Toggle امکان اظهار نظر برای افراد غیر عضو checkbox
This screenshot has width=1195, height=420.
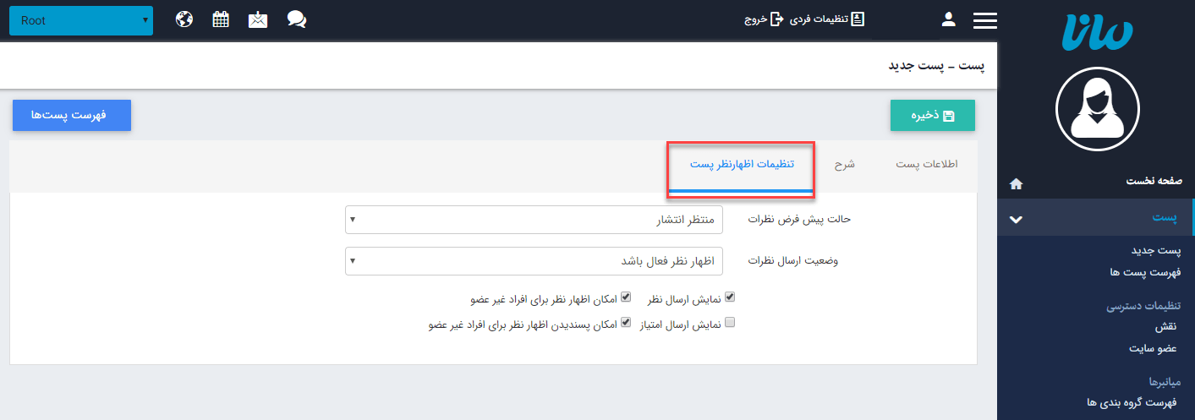click(626, 297)
